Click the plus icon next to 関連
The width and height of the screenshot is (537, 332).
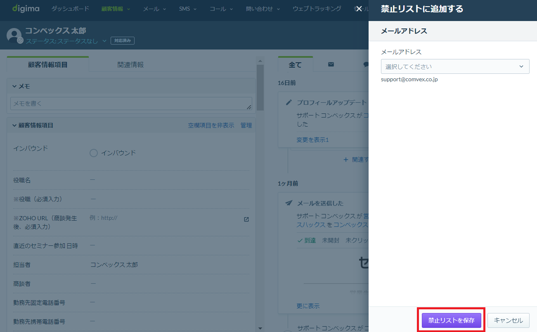click(346, 160)
